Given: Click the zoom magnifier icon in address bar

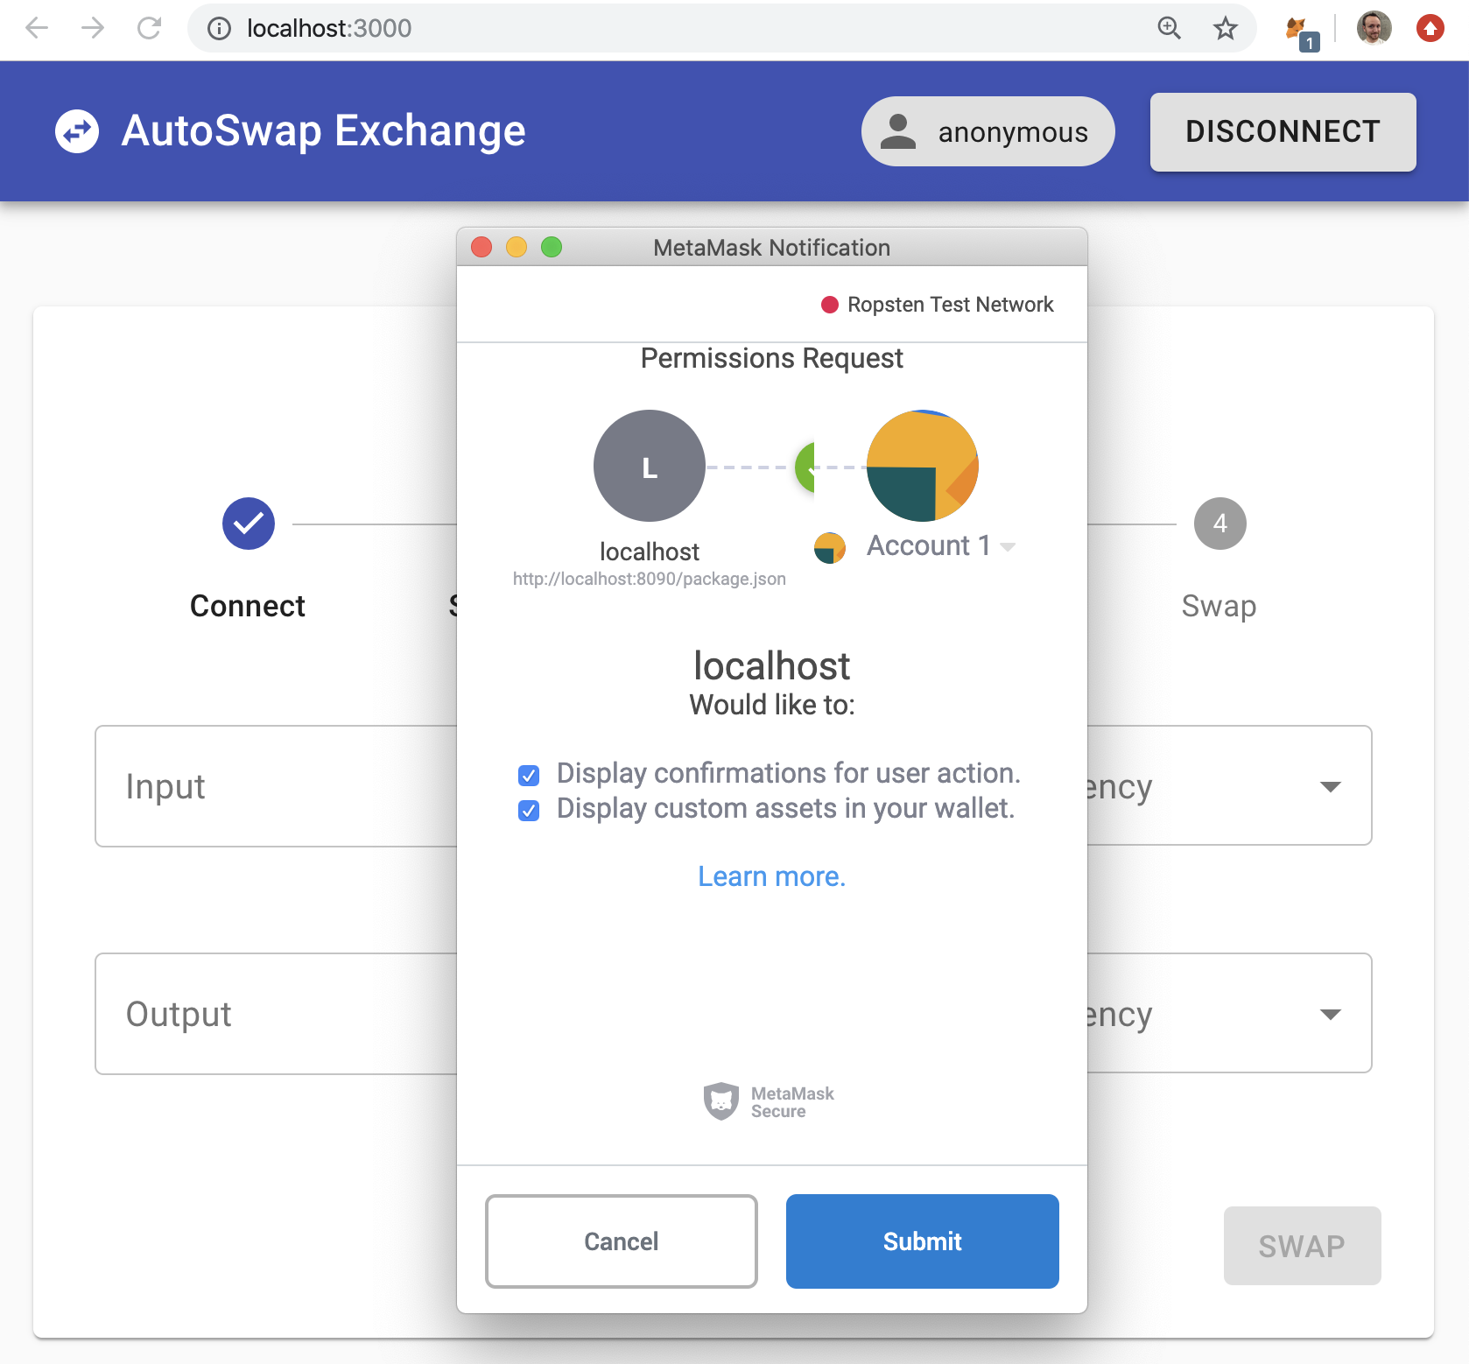Looking at the screenshot, I should (x=1170, y=29).
